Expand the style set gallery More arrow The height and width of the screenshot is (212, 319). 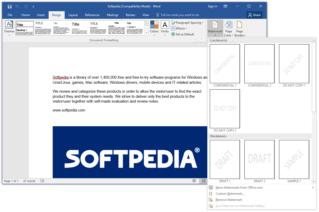click(146, 33)
